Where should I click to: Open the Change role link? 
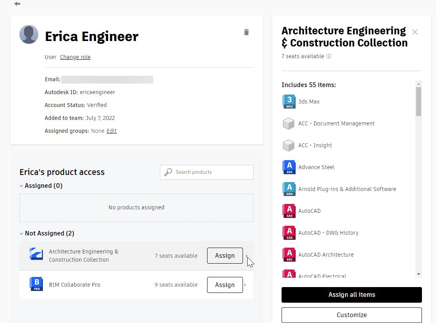point(75,57)
